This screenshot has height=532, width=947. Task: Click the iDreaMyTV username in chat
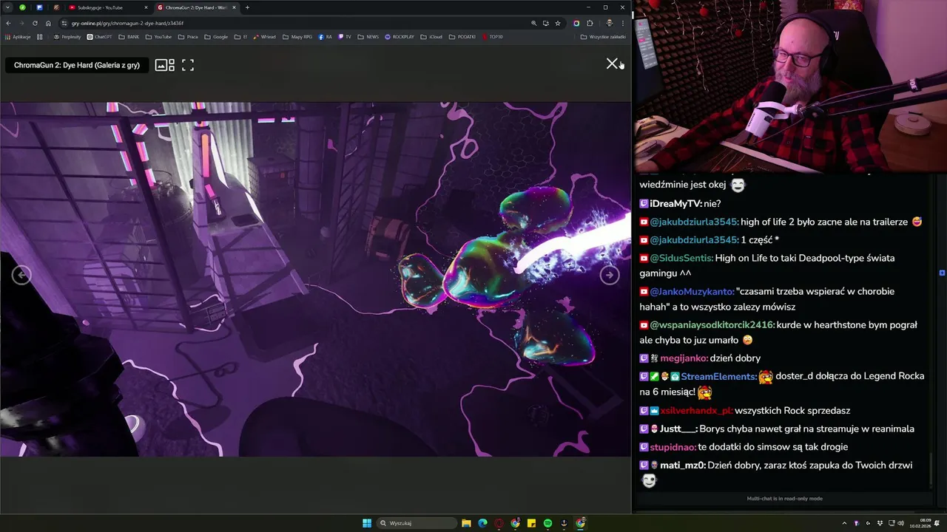[675, 203]
